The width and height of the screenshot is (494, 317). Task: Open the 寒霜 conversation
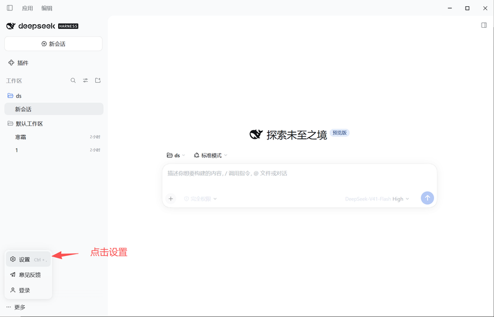coord(54,137)
